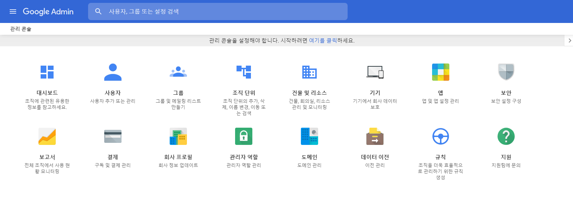Click the 지원 title text
Viewport: 573px width, 203px height.
(x=506, y=157)
